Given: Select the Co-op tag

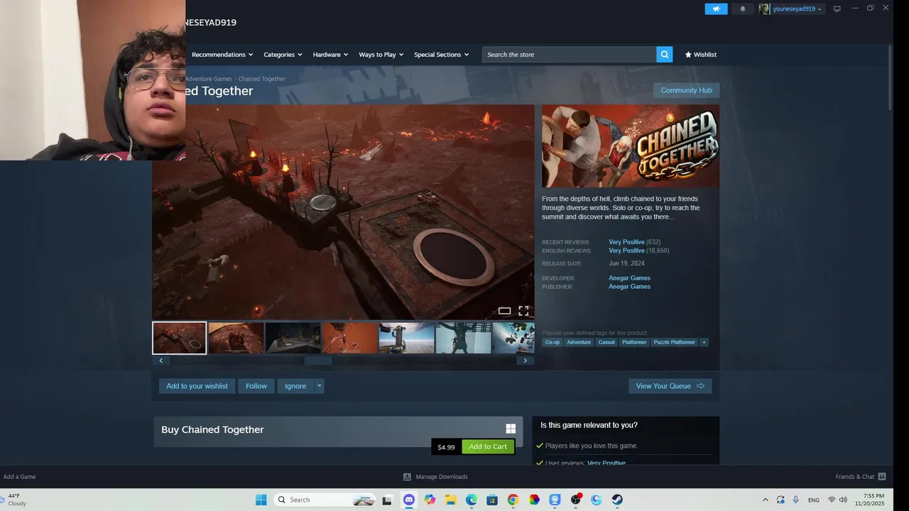Looking at the screenshot, I should click(553, 342).
